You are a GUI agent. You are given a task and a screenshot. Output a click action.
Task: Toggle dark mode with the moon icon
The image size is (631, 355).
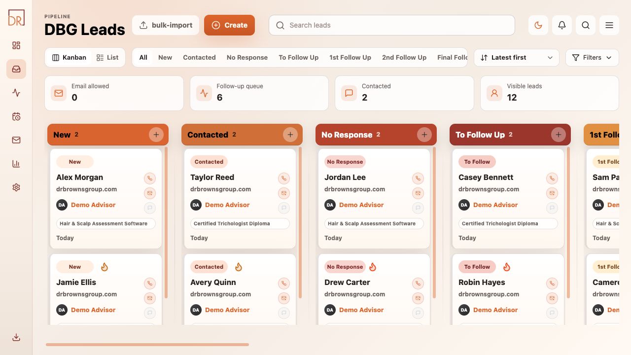pos(538,25)
